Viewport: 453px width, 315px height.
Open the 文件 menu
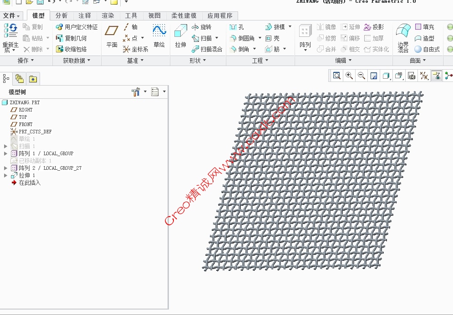pos(11,15)
